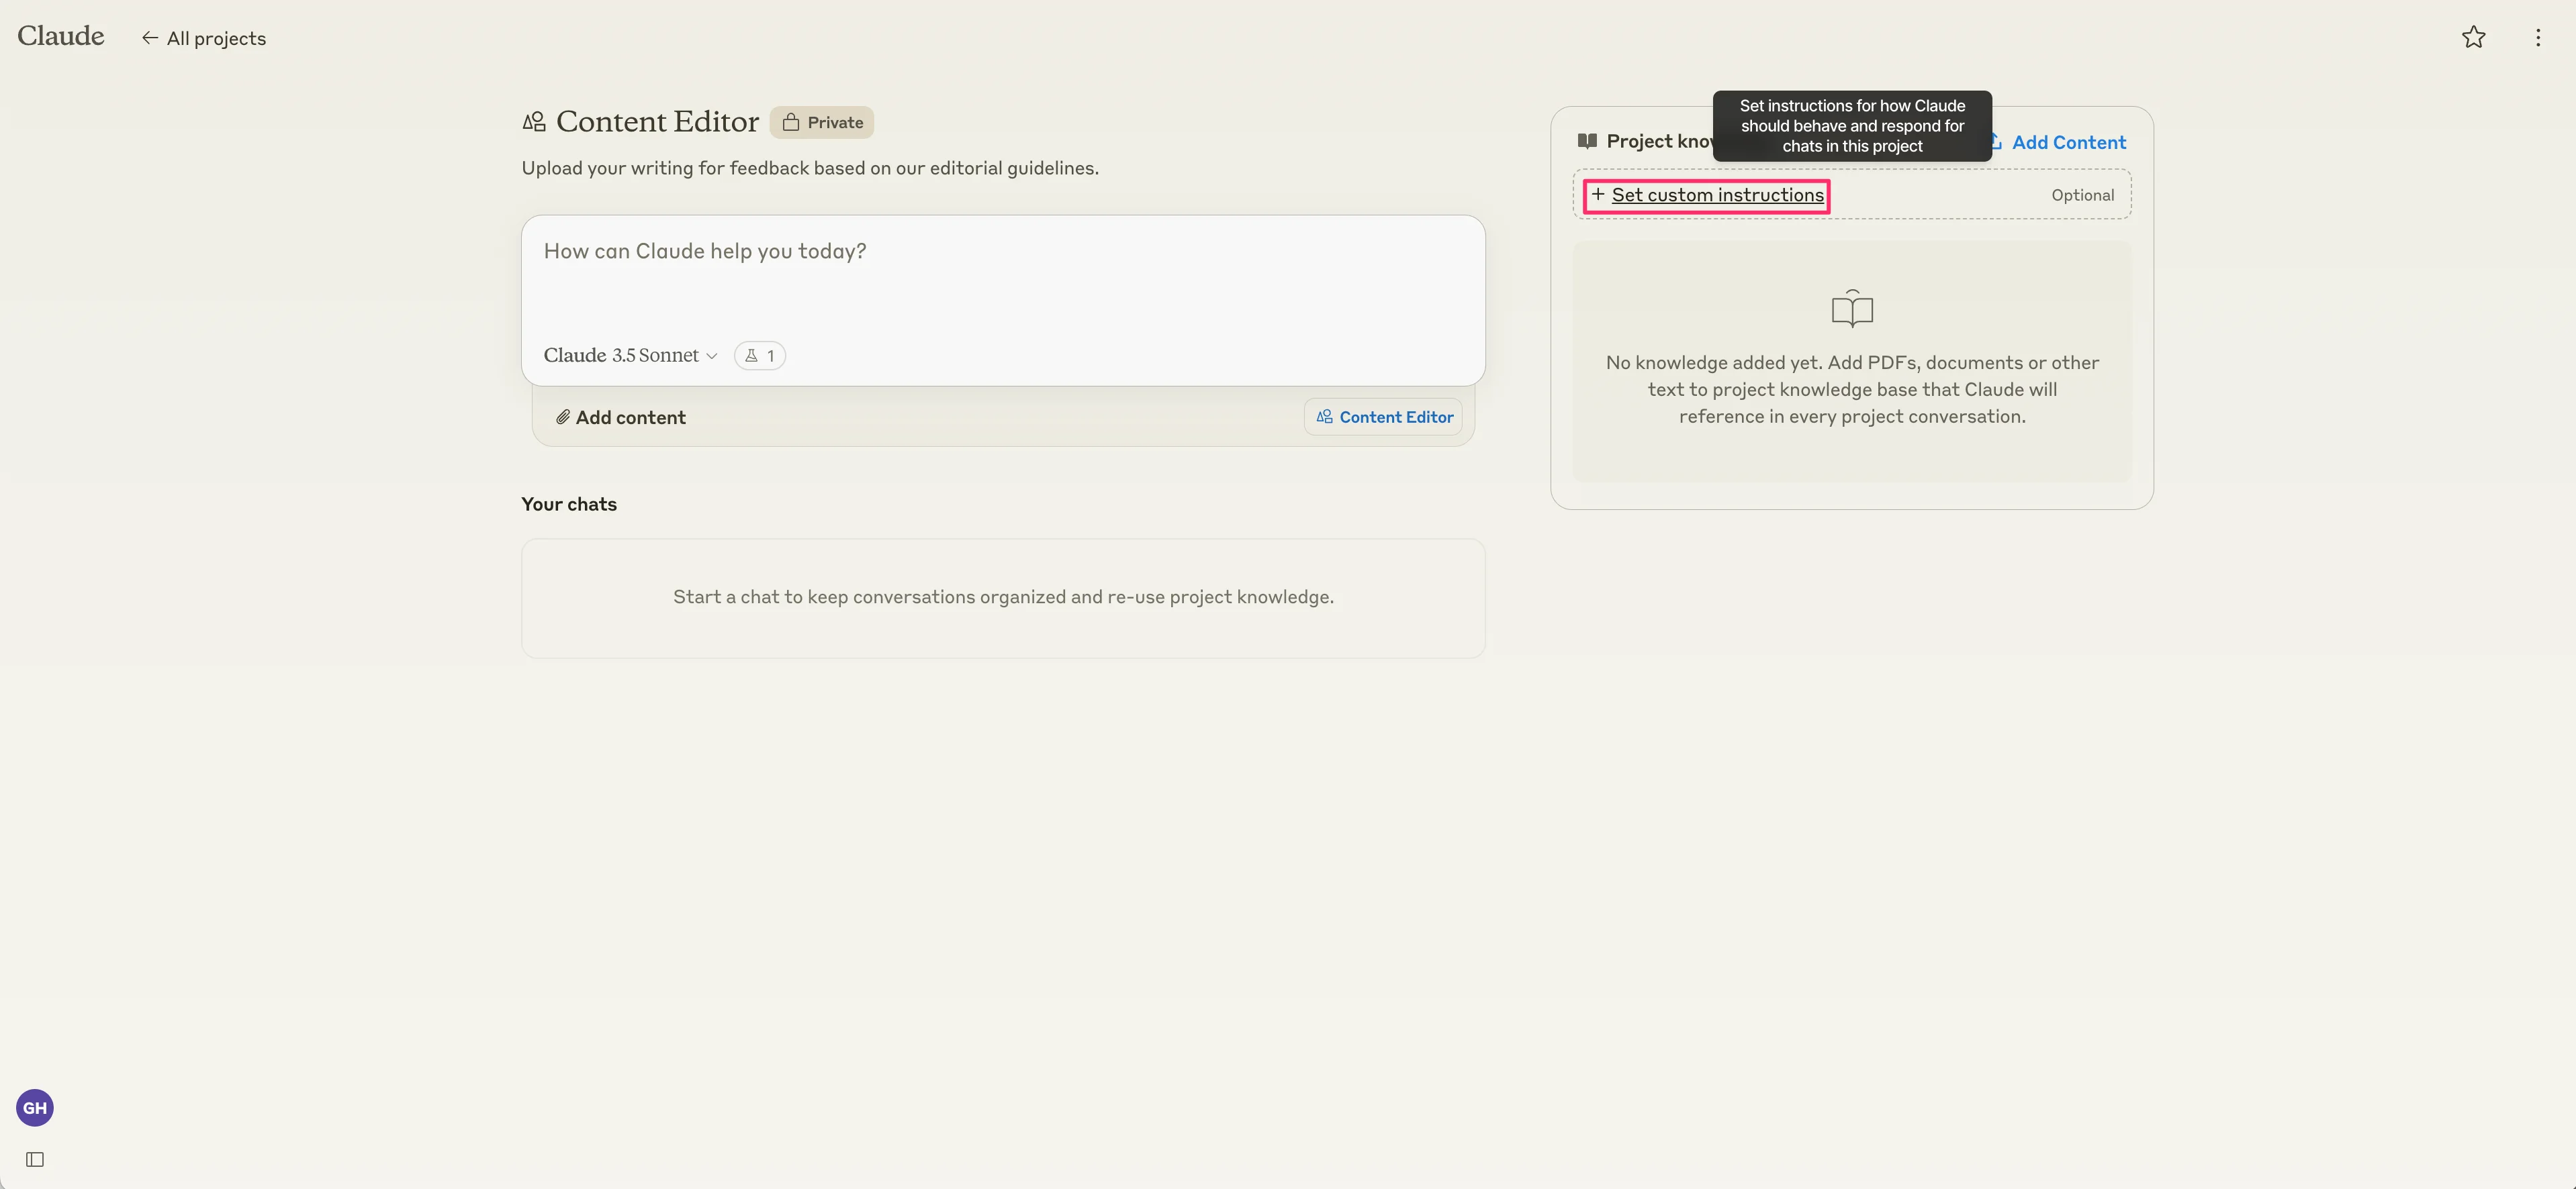Click the paperclip Add content icon
Screen dimensions: 2576x1189
point(563,417)
